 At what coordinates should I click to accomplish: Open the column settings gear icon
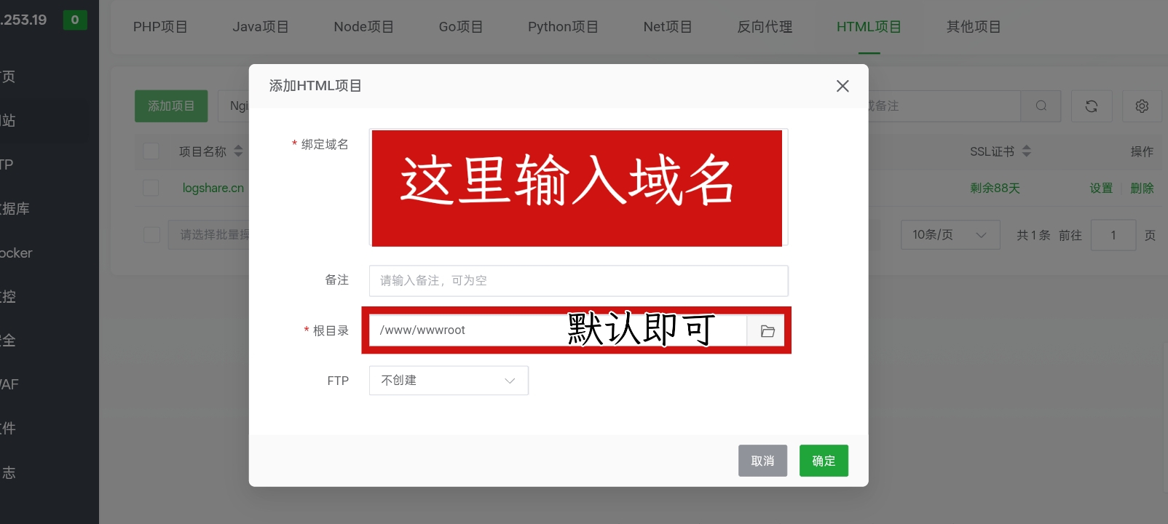[x=1141, y=106]
